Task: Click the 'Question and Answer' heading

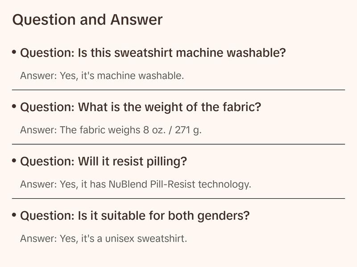Action: pos(87,20)
